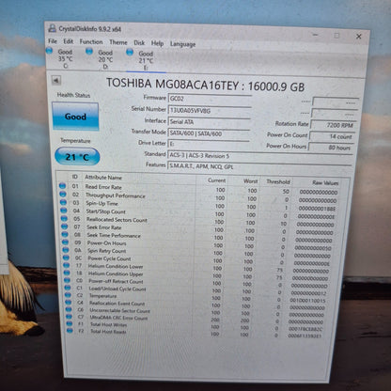Click the Power On Count value 14 count
Image resolution: width=391 pixels, height=391 pixels.
[x=332, y=136]
